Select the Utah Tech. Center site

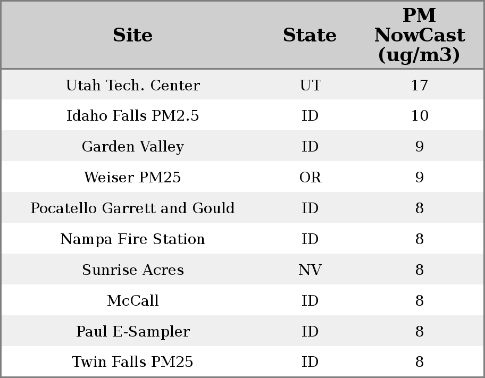(x=133, y=86)
